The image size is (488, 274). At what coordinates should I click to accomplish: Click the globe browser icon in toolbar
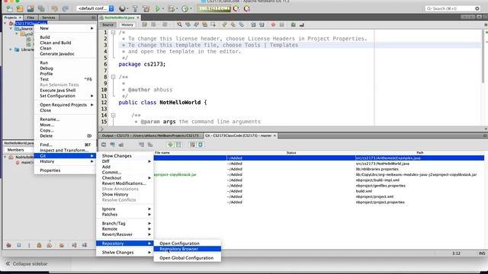click(122, 8)
